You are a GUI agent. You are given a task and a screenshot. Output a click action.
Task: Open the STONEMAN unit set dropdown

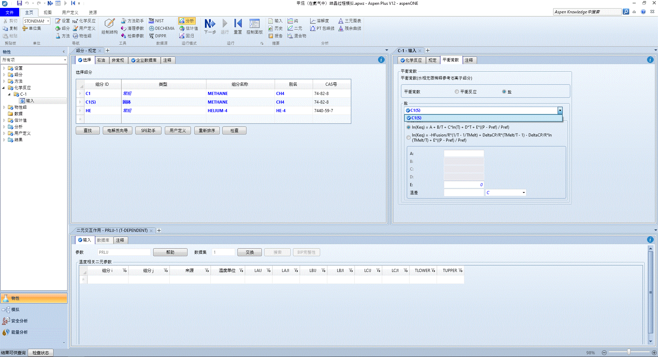coord(48,21)
